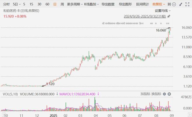
Task: Expand the K线叠加 overlay dropdown
Action: (91, 4)
